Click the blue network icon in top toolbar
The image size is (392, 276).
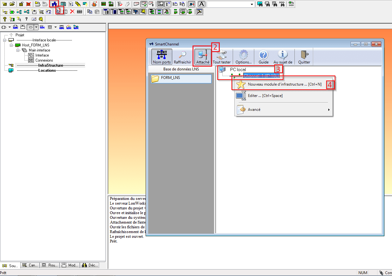[54, 4]
